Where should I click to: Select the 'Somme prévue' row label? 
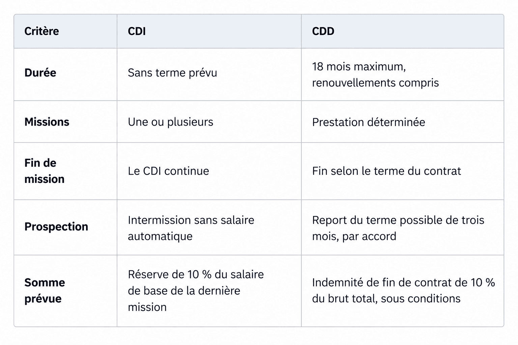(45, 290)
